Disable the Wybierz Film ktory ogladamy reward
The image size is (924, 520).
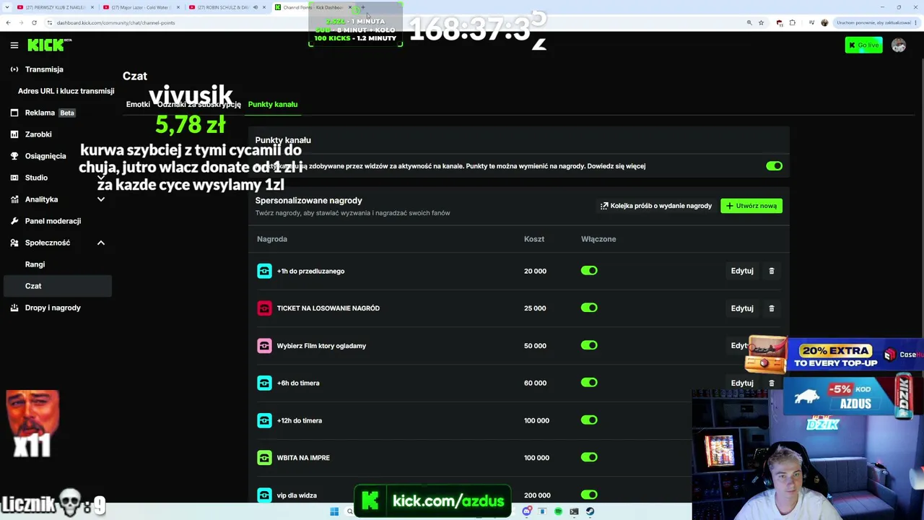pos(589,345)
